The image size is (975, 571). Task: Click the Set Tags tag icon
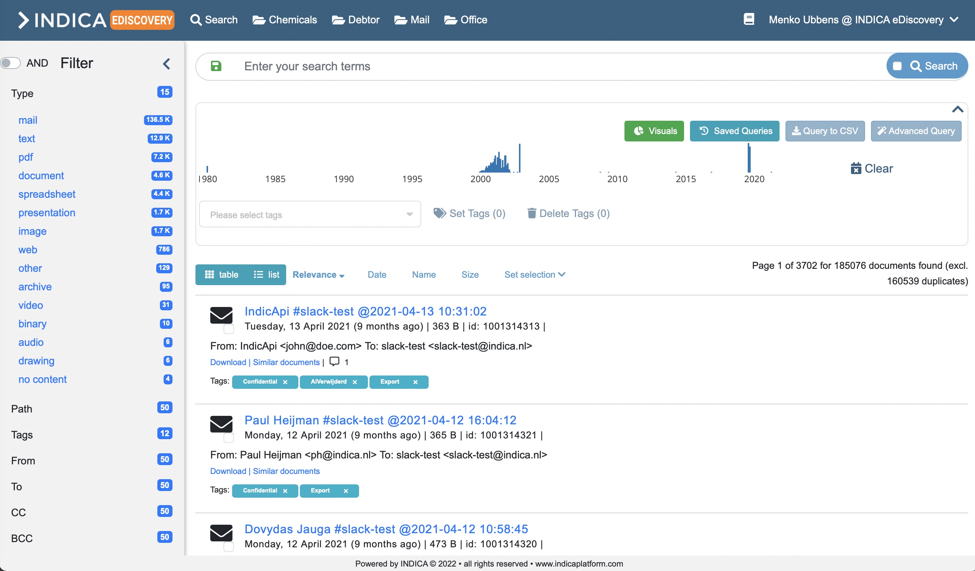coord(439,213)
